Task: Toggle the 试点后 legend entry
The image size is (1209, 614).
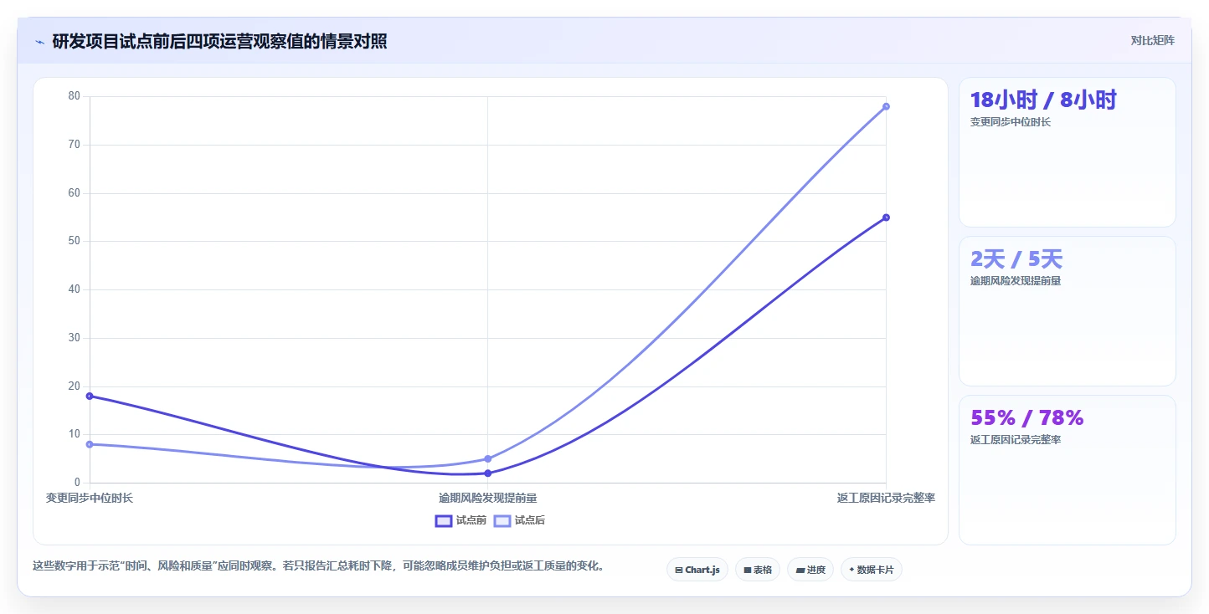Action: point(519,520)
